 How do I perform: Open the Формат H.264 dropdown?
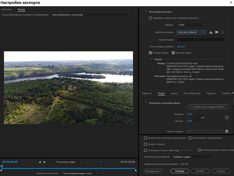pyautogui.click(x=191, y=25)
